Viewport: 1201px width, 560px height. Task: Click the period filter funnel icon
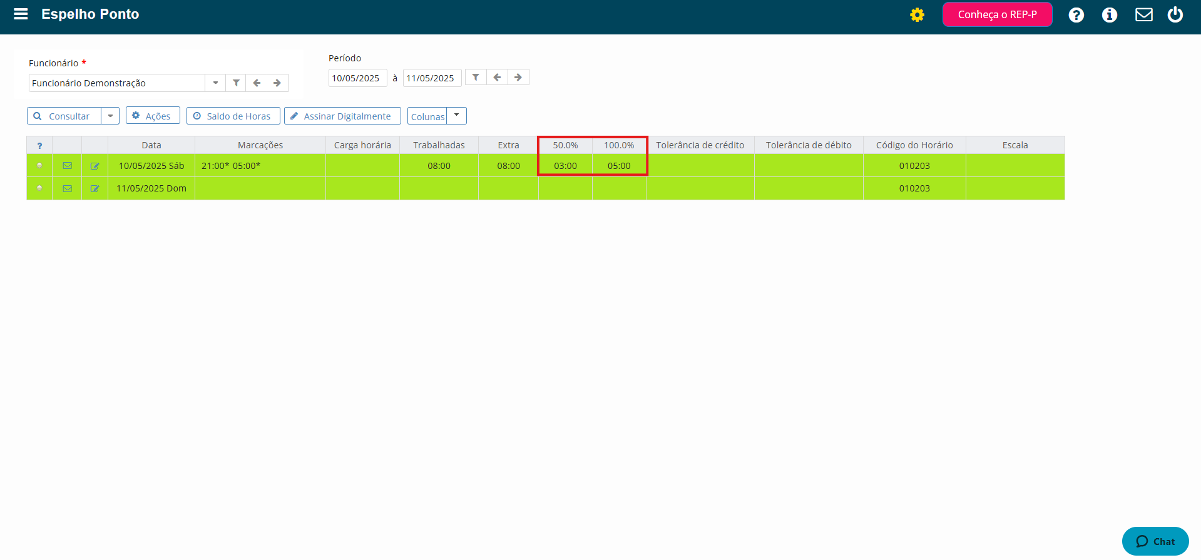pos(476,77)
